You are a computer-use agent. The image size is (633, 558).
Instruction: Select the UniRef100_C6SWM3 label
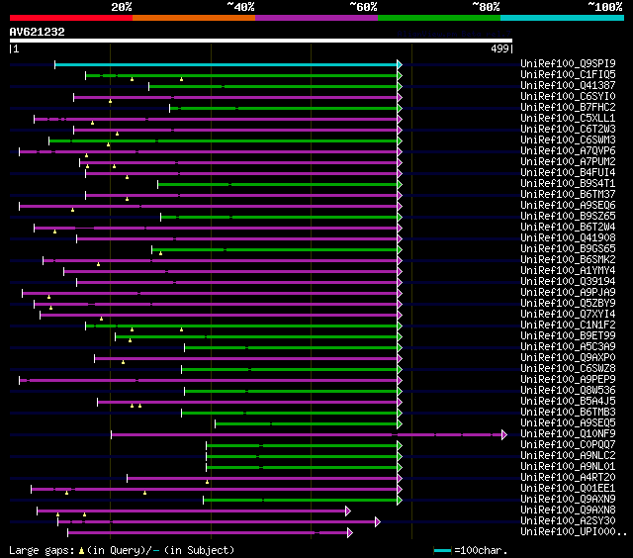(x=568, y=140)
